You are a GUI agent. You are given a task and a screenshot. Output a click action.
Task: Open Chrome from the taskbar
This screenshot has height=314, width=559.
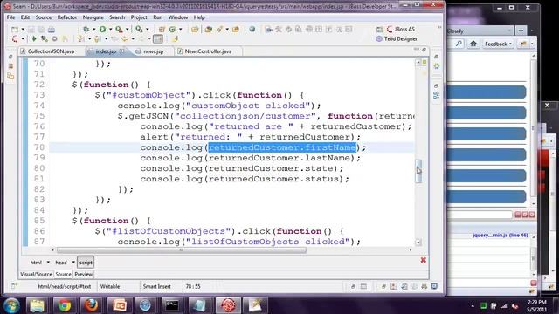(64, 305)
